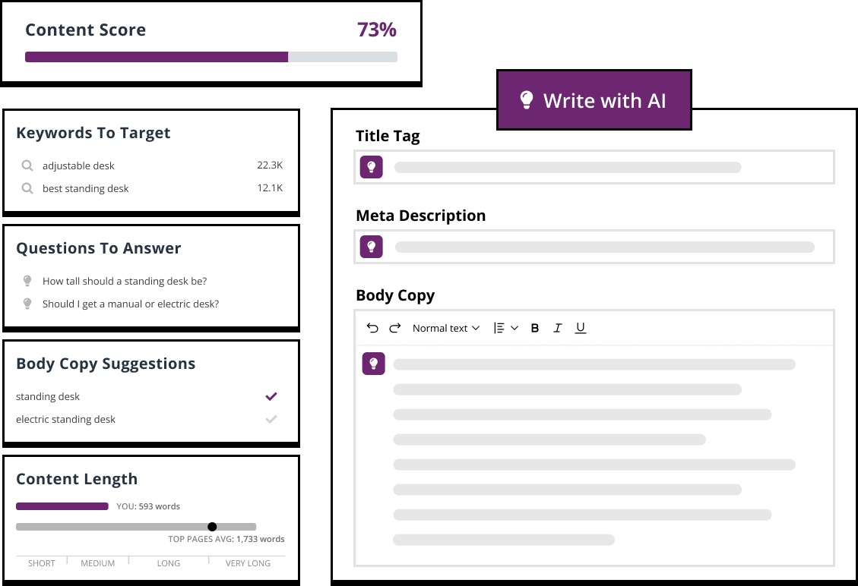The width and height of the screenshot is (858, 586).
Task: Expand the list style chevron in the toolbar
Action: 514,327
